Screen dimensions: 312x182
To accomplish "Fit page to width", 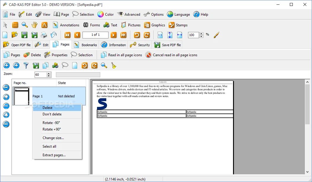I will click(180, 35).
